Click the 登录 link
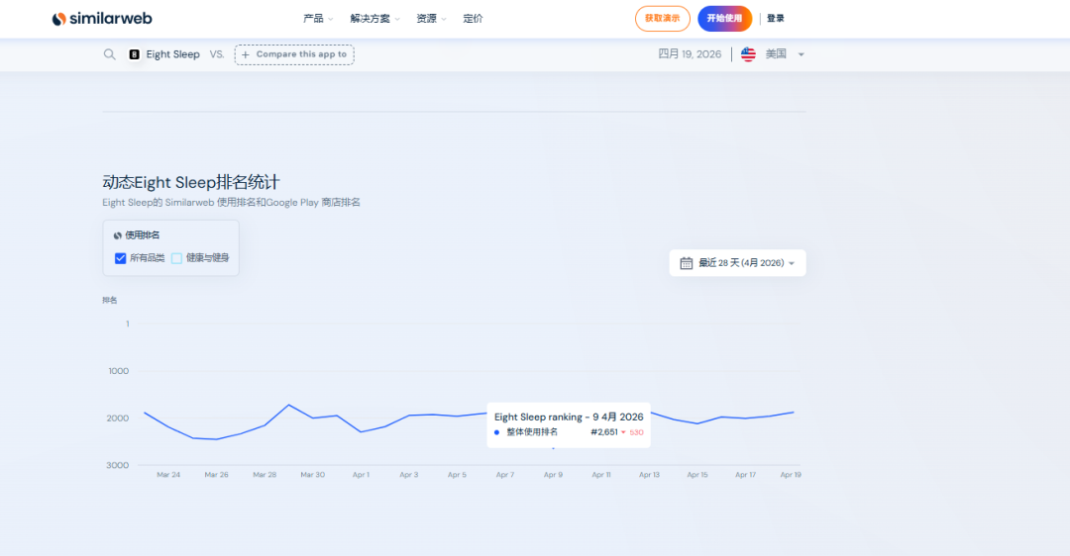The image size is (1070, 556). pos(775,19)
